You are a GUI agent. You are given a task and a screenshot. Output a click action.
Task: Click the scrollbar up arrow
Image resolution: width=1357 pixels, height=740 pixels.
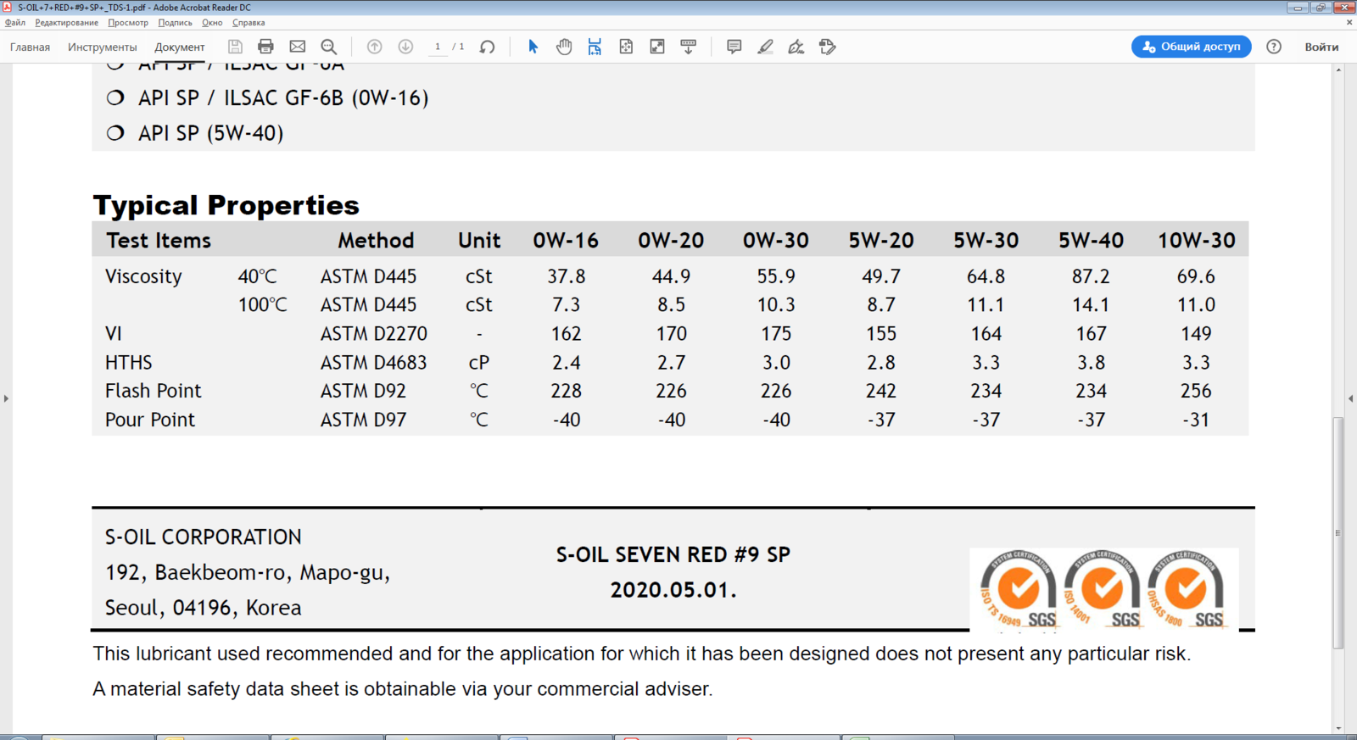click(x=1338, y=70)
